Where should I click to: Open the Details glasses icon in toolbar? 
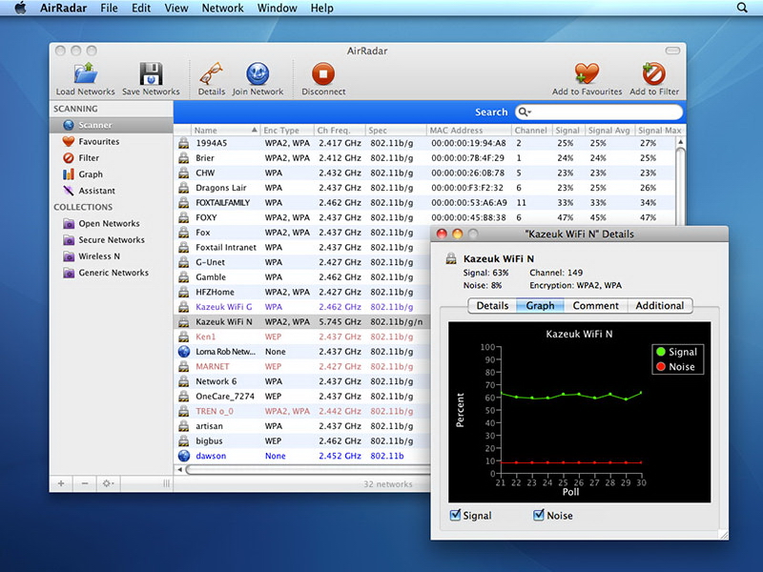(211, 74)
